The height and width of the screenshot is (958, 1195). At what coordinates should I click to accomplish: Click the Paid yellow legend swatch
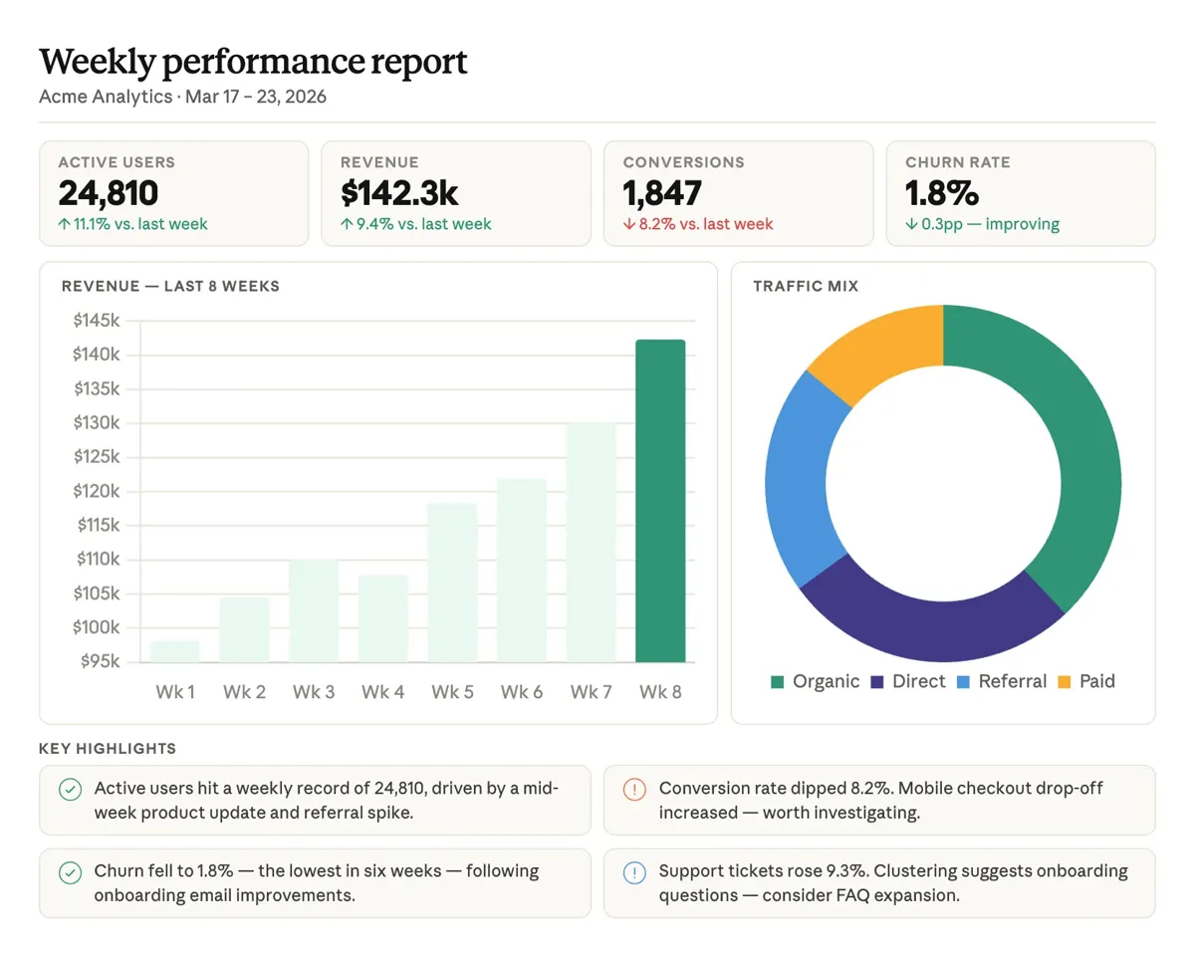pos(1064,682)
